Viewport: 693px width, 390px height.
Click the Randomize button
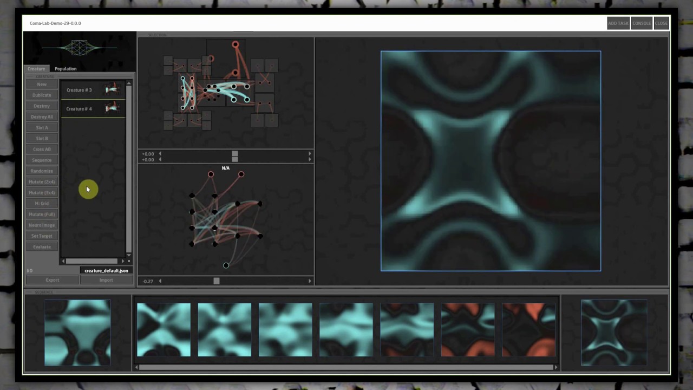pos(42,171)
